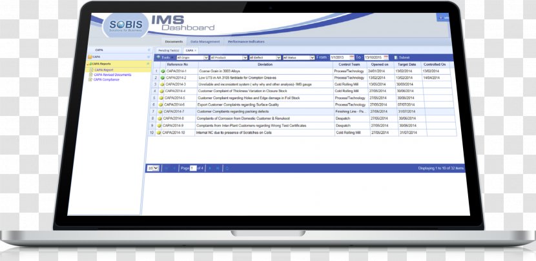Click the CAPA Compliance icon
The image size is (536, 261).
pos(90,79)
